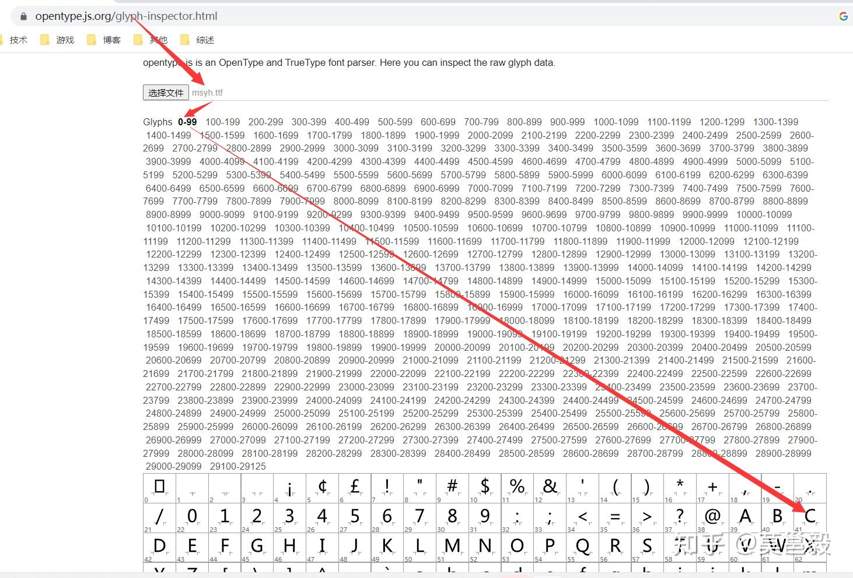Inspect the cent sign glyph cell
Viewport: 853px width, 578px height.
(x=322, y=488)
